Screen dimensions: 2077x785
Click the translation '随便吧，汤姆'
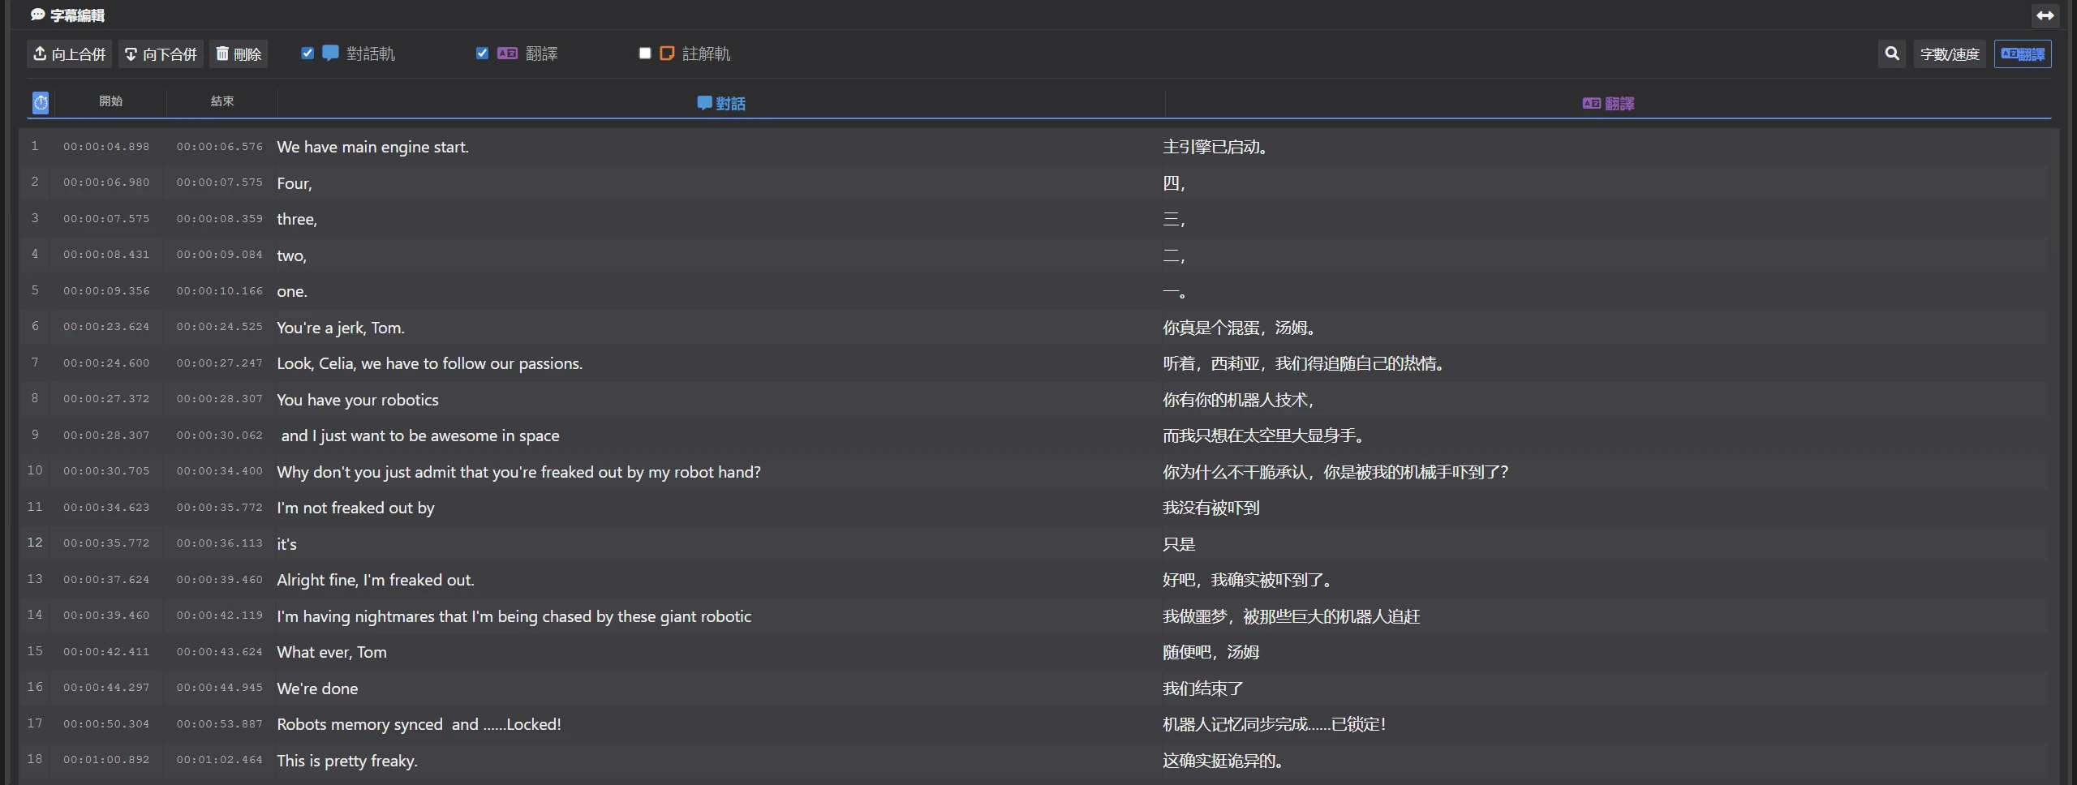point(1211,652)
